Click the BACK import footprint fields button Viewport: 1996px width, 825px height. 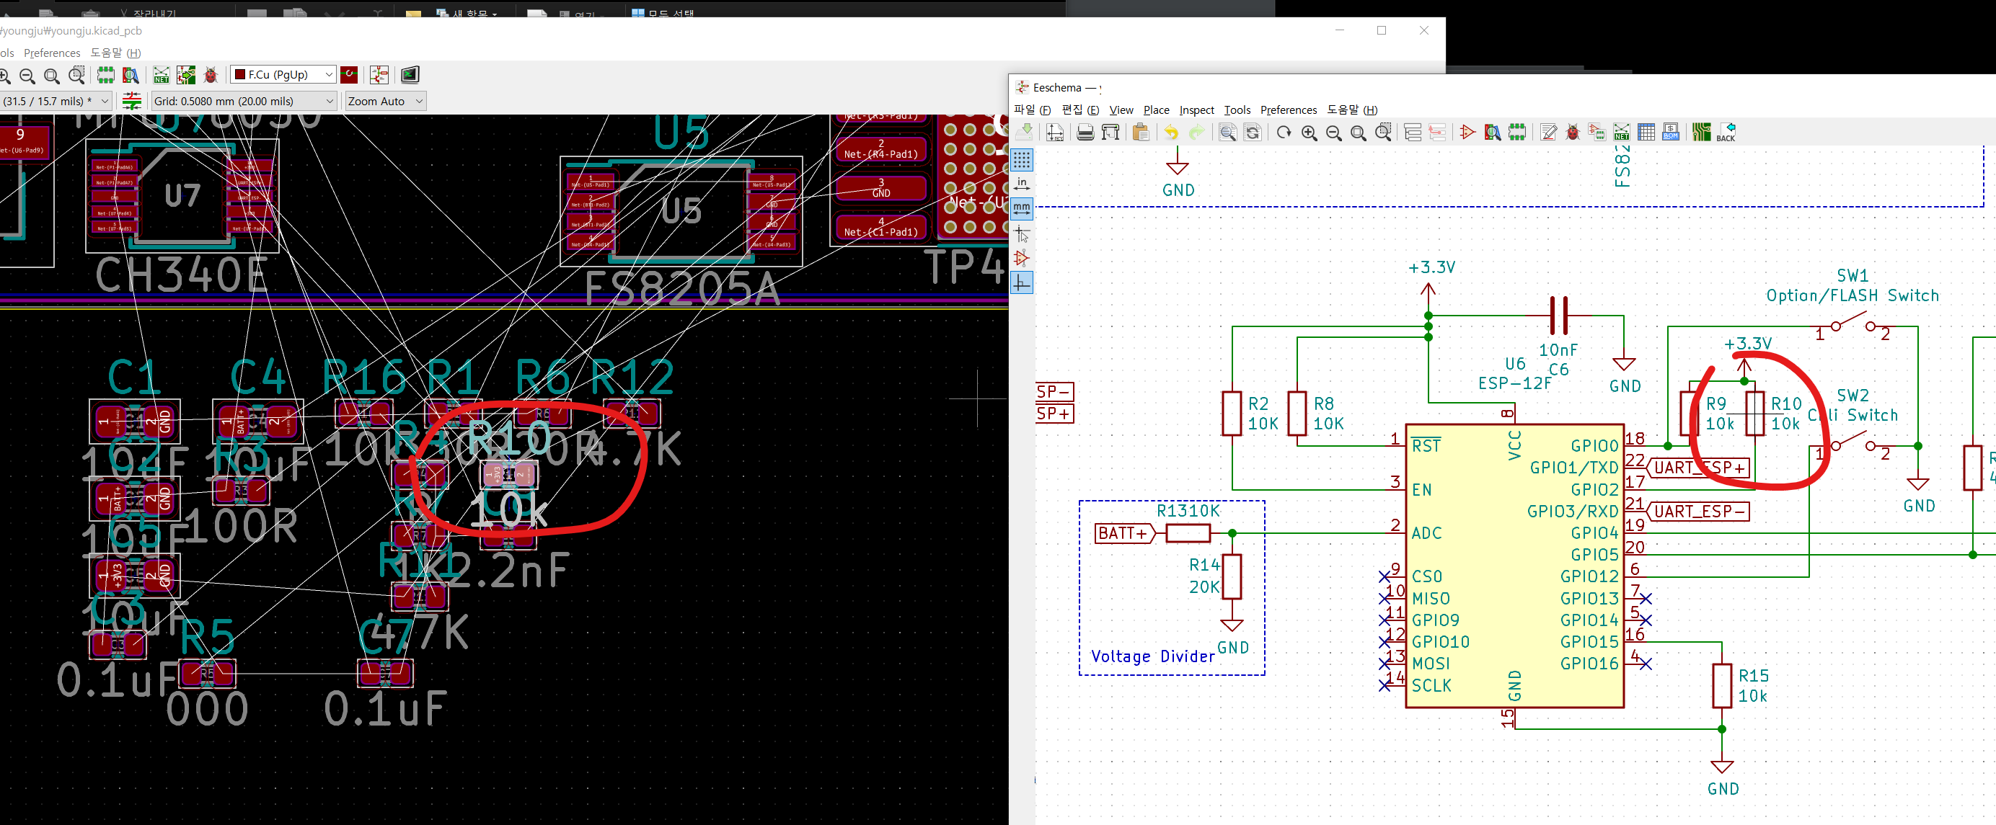(x=1726, y=133)
